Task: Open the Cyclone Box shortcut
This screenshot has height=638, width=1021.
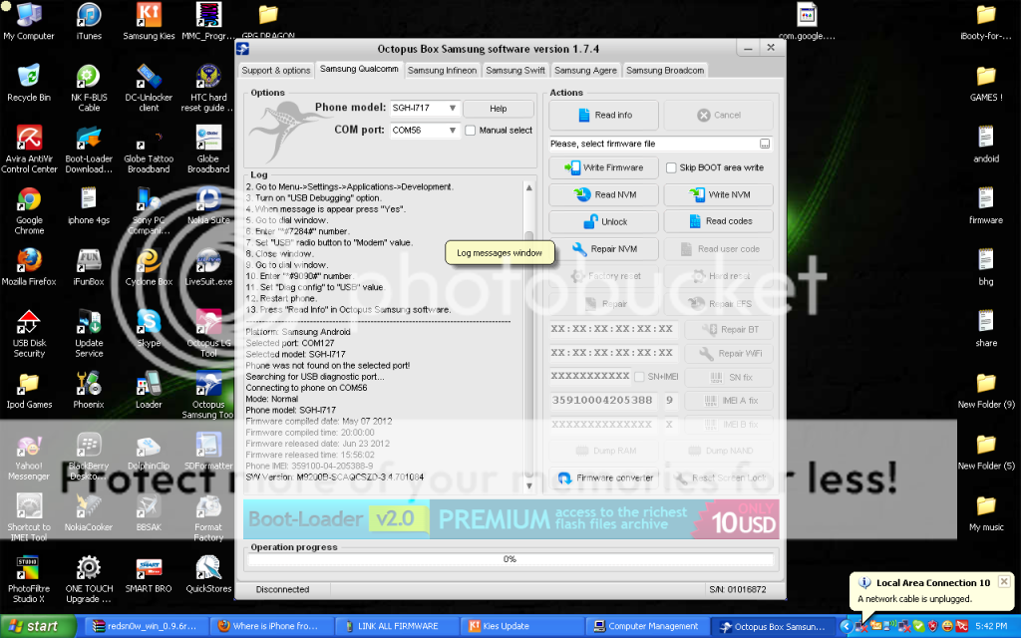Action: pos(149,267)
